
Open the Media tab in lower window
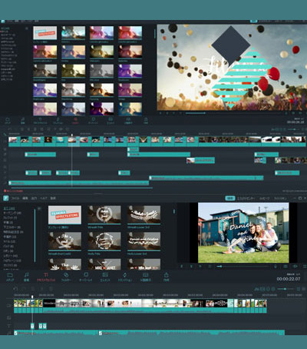pyautogui.click(x=10, y=277)
